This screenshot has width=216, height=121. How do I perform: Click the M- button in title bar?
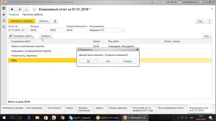point(175,2)
